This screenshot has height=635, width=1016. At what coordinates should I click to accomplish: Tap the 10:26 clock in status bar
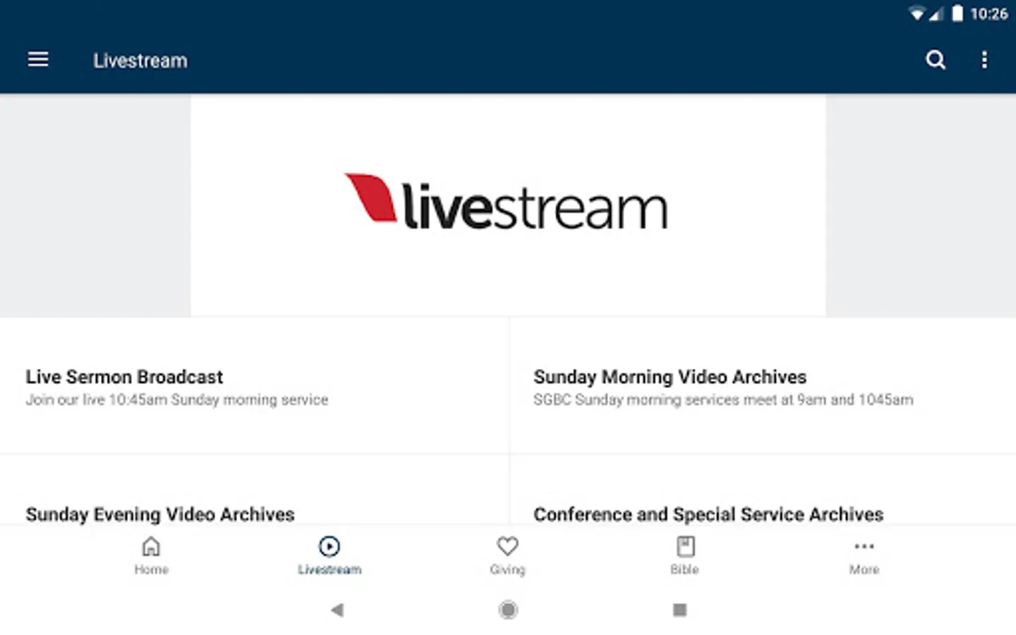[988, 13]
